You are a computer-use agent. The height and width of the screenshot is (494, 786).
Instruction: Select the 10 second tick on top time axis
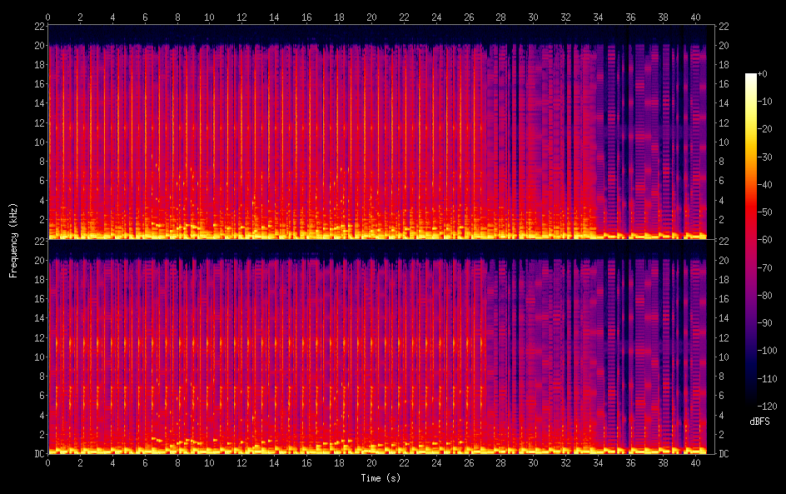[x=210, y=16]
